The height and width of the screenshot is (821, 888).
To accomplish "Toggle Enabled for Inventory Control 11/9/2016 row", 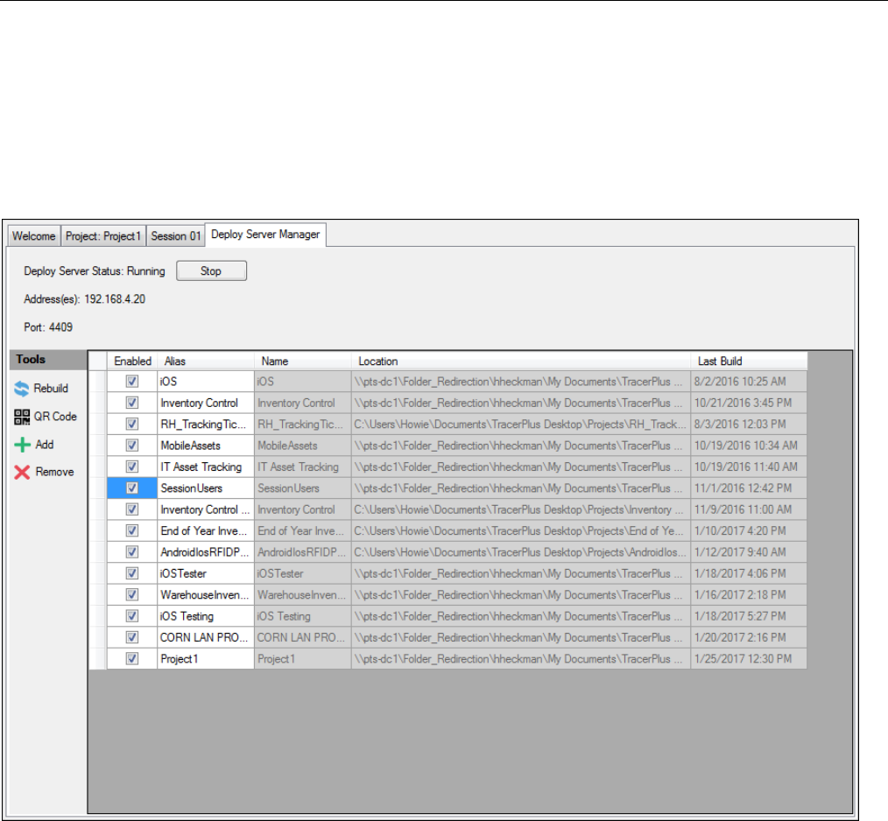I will point(132,509).
